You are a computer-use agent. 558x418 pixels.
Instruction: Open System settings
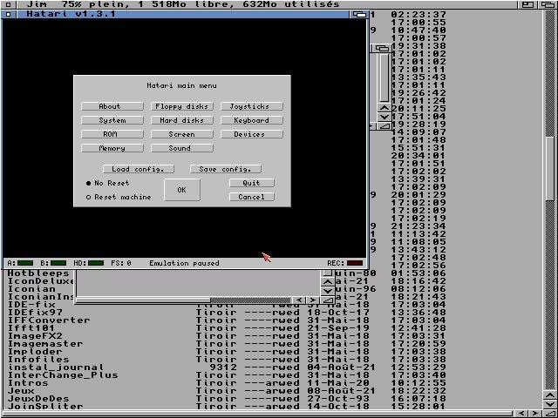point(112,120)
